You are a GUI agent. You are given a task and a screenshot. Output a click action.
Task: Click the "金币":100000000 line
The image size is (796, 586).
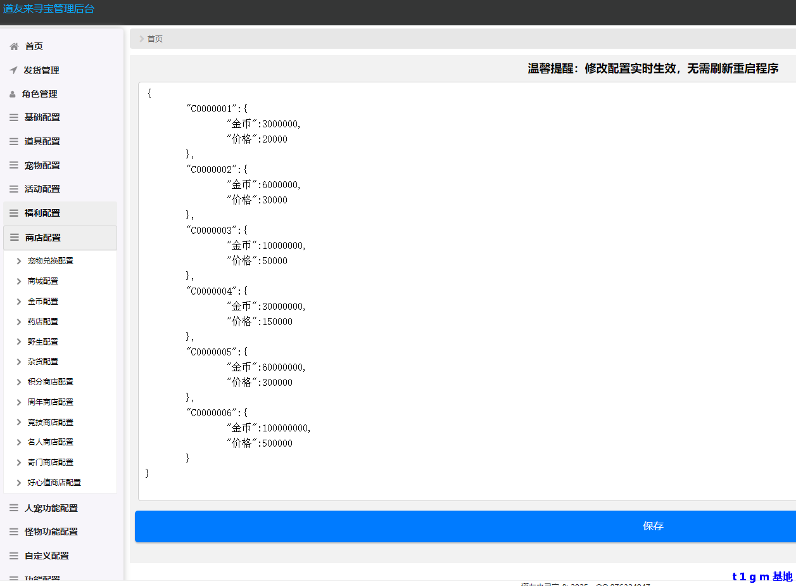[269, 428]
